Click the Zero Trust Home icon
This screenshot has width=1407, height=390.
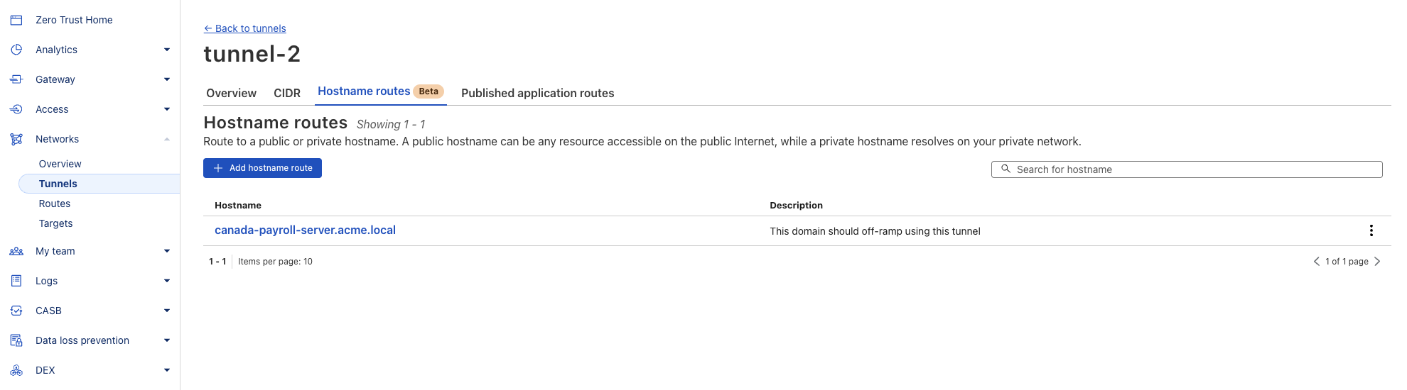point(16,20)
